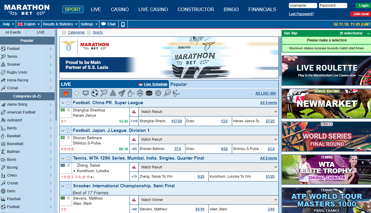The height and width of the screenshot is (213, 371).
Task: Open Match Result dropdown for Shanghai Shenhua match
Action: pyautogui.click(x=208, y=112)
